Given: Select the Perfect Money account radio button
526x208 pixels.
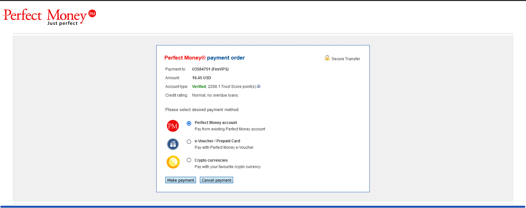Looking at the screenshot, I should point(189,123).
